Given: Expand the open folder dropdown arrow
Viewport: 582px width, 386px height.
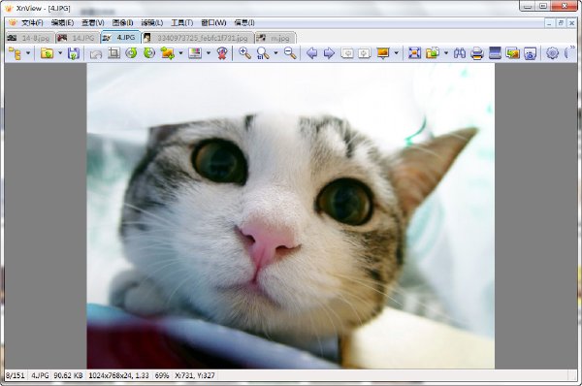Looking at the screenshot, I should pyautogui.click(x=60, y=53).
